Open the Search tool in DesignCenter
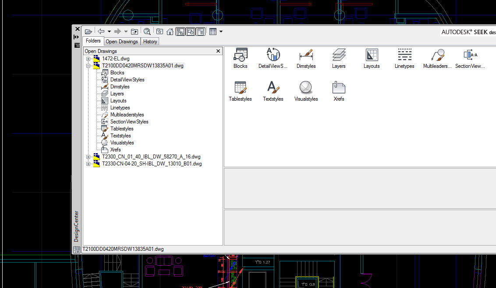Viewport: 496px width, 288px height. point(147,32)
